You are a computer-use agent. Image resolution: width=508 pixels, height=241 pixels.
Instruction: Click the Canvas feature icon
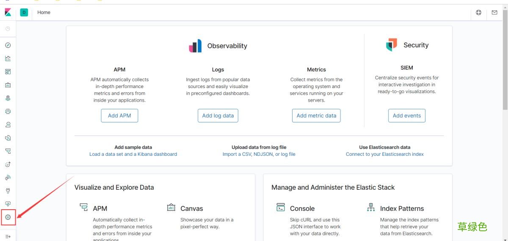(171, 208)
